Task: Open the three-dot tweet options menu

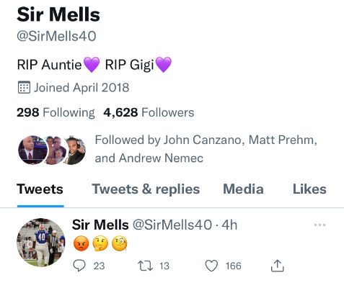Action: coord(319,225)
